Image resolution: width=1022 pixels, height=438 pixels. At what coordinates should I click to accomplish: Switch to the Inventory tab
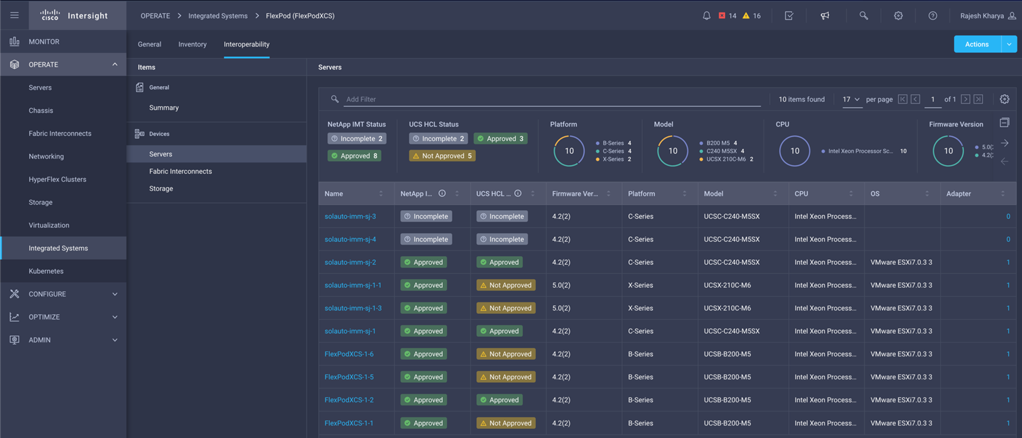point(192,44)
